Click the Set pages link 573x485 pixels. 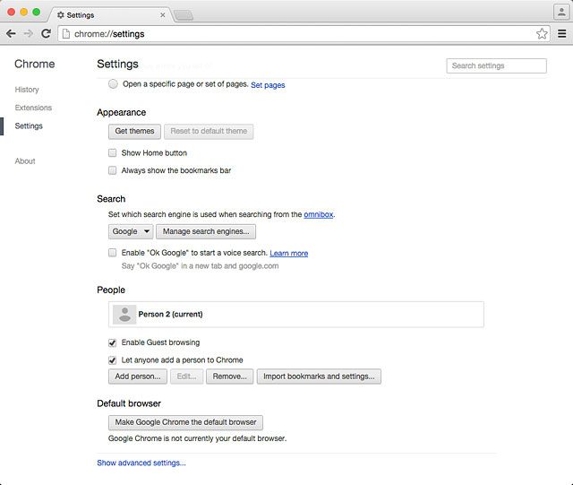[268, 85]
